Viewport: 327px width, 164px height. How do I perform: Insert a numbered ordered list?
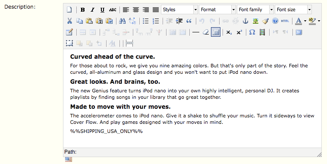click(156, 21)
